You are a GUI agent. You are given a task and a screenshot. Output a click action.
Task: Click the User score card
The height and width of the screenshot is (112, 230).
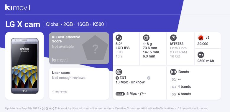click(x=79, y=84)
